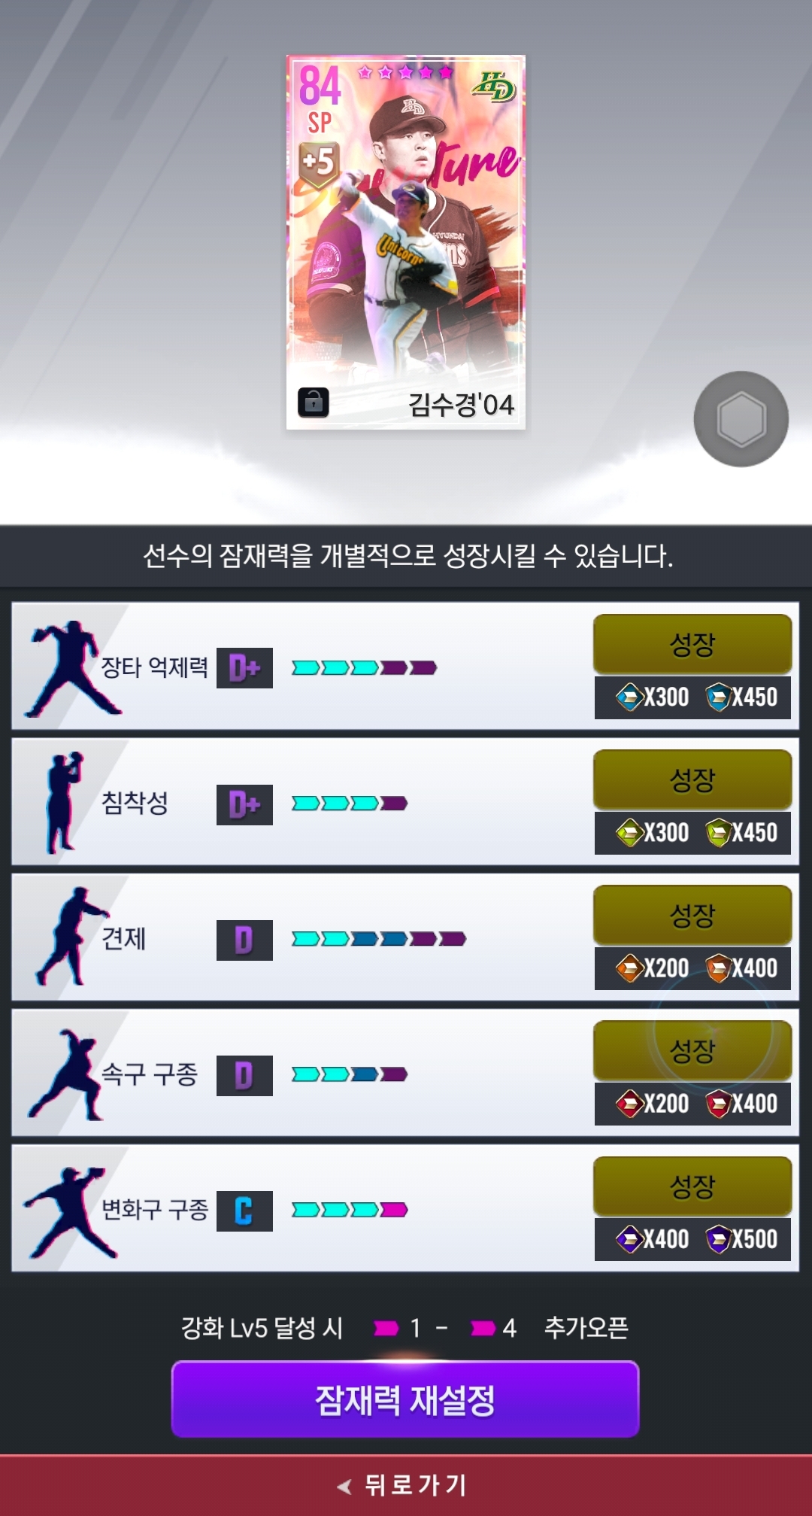812x1516 pixels.
Task: Open the 김수경'04 player card thumbnail
Action: [406, 242]
